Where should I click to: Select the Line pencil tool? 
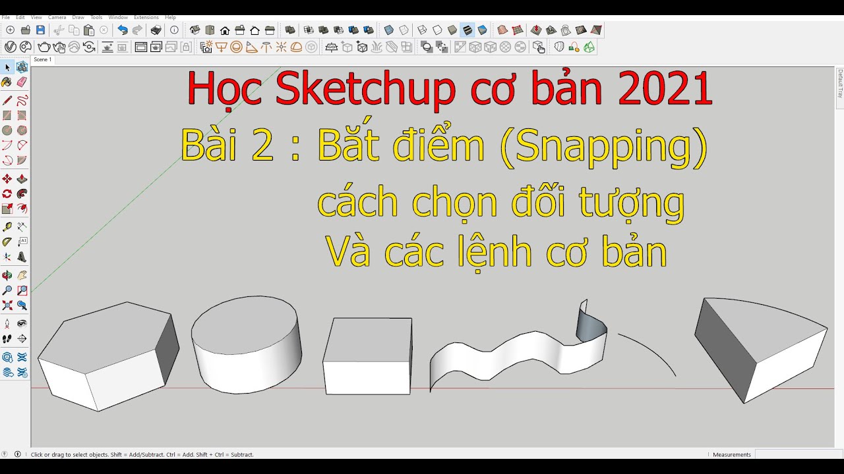point(7,101)
